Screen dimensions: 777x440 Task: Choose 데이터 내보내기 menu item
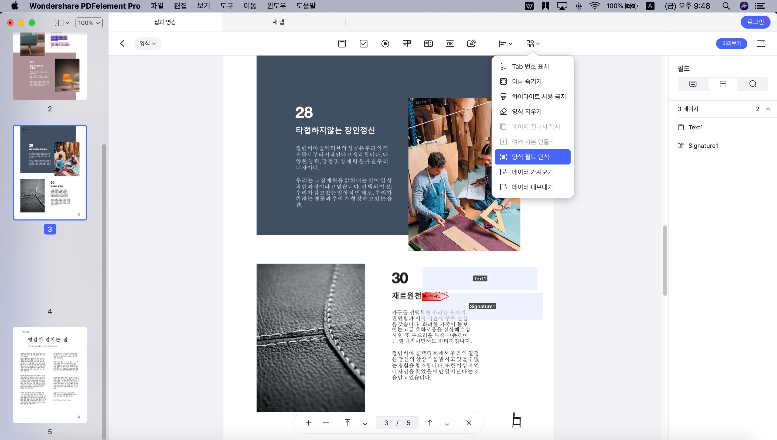click(532, 187)
